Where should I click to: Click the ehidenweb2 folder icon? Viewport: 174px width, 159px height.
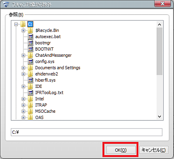30,74
